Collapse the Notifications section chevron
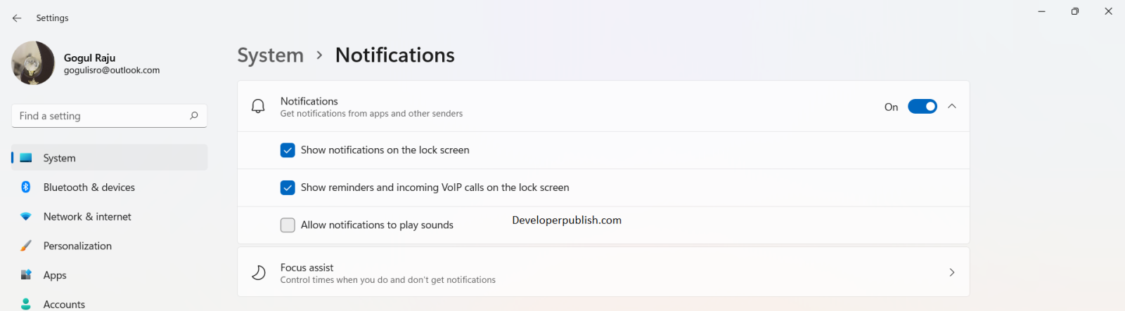1125x311 pixels. click(952, 107)
